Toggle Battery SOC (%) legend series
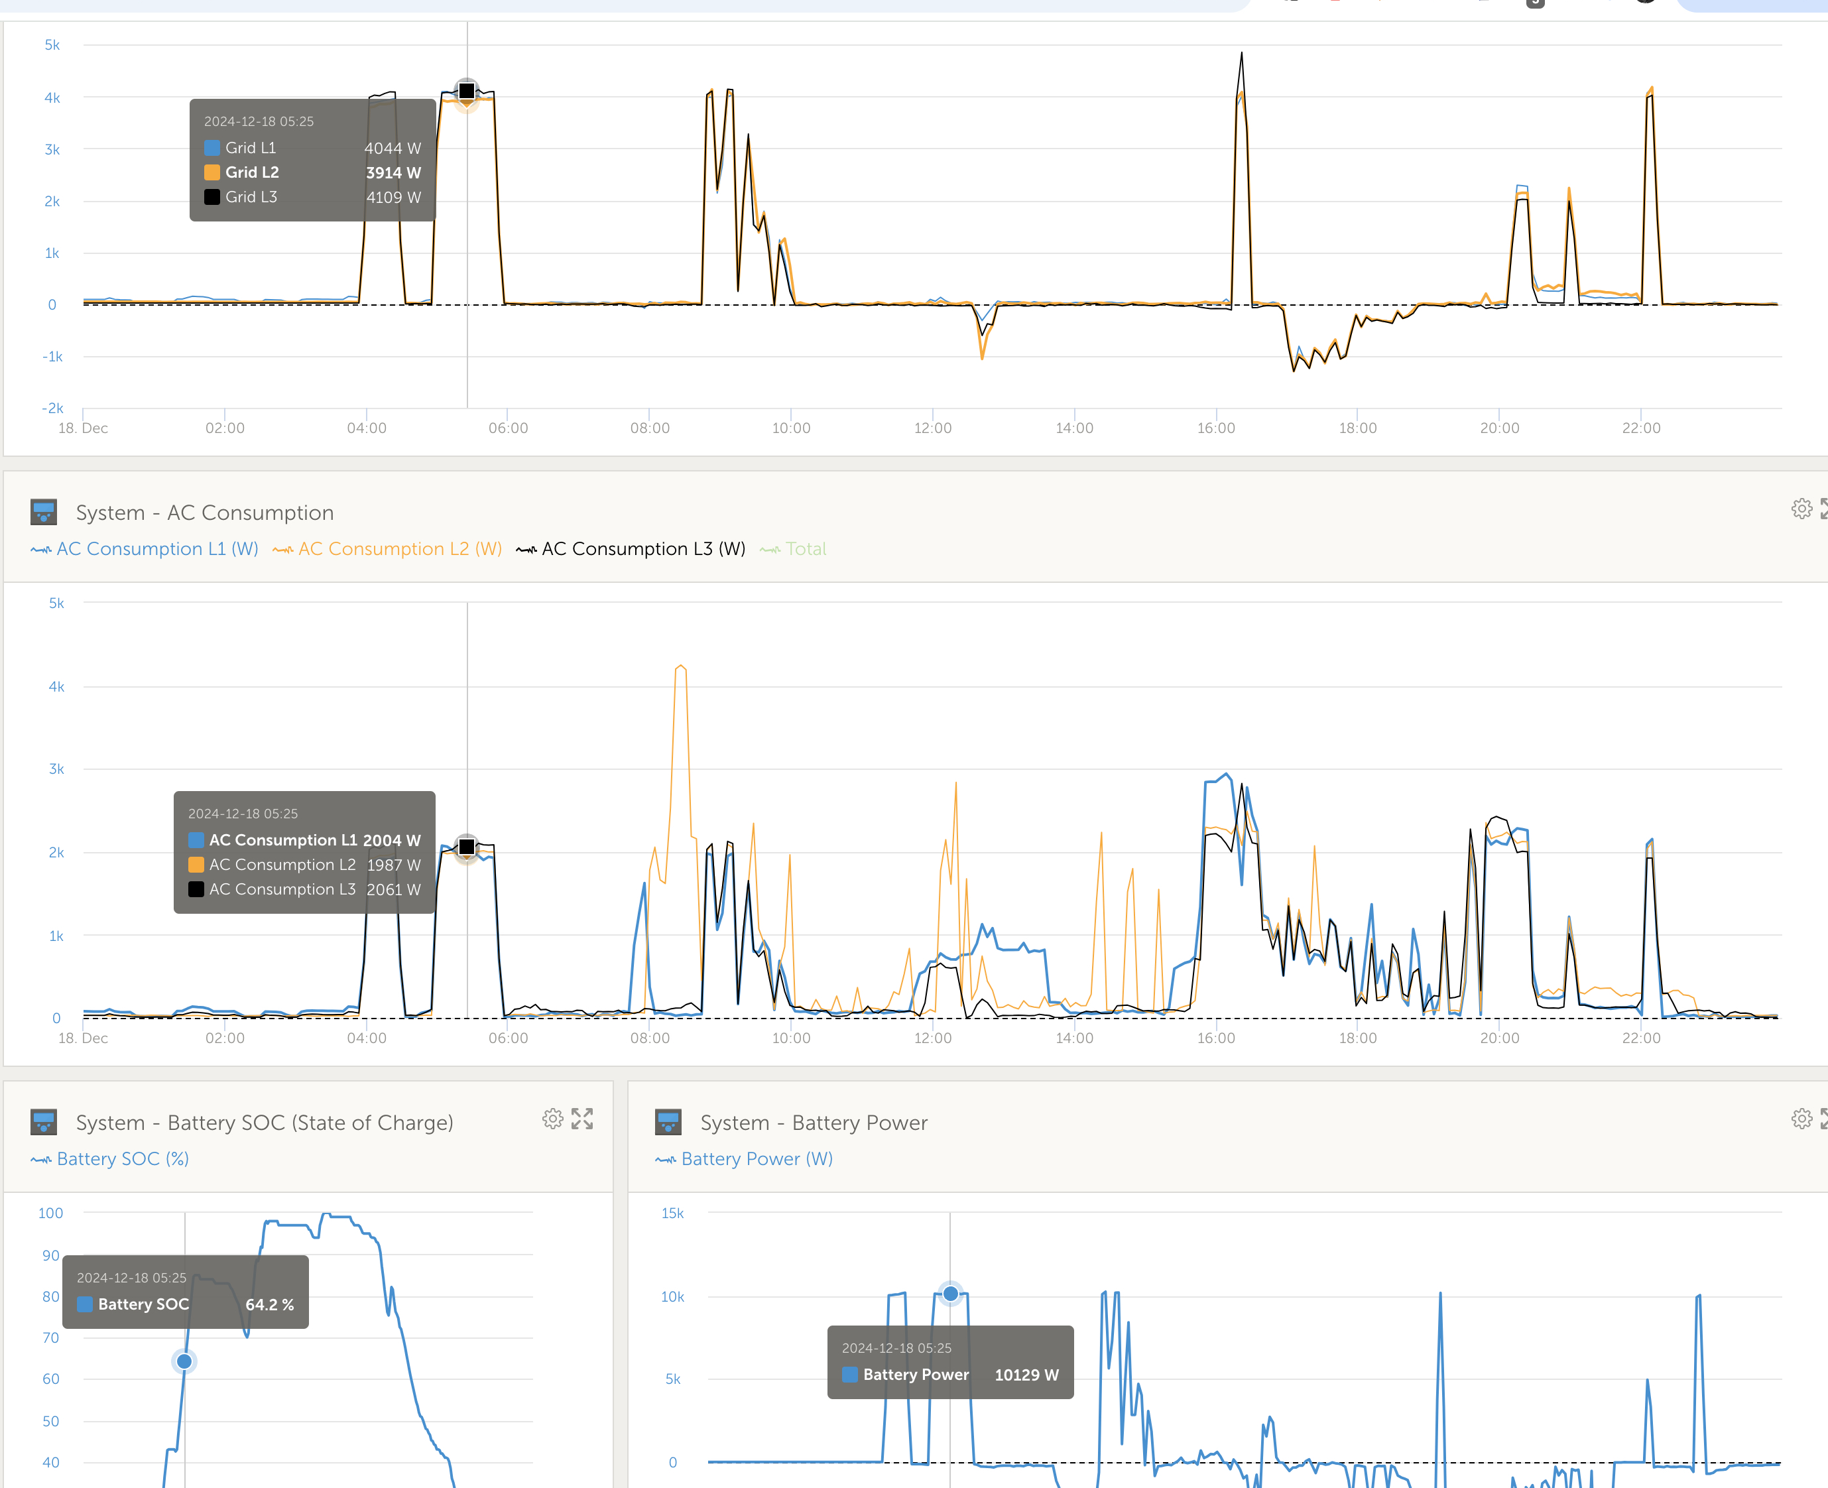 (x=109, y=1159)
